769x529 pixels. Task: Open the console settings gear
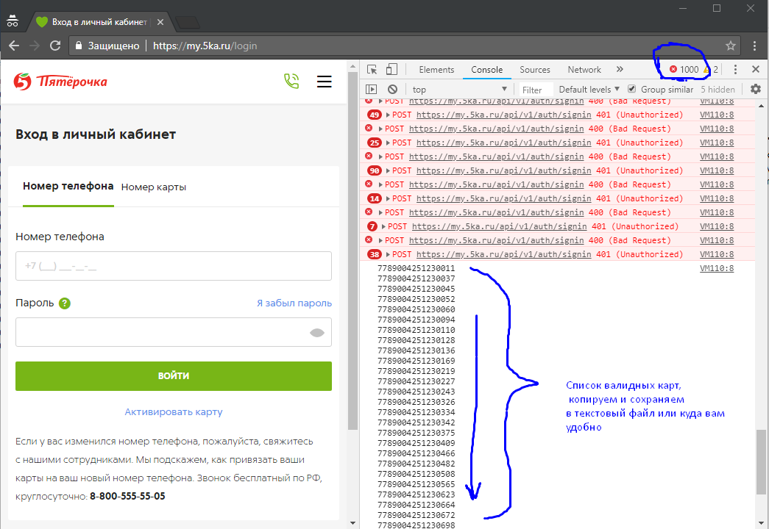pos(756,89)
